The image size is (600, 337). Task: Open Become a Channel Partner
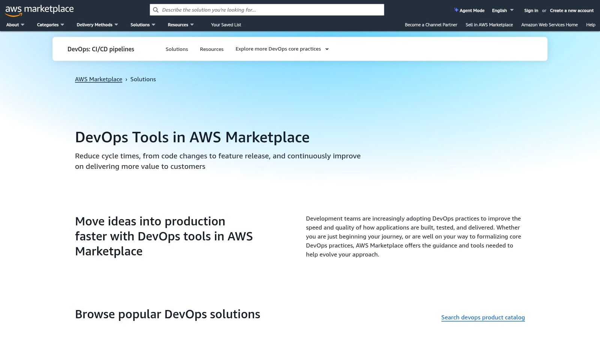coord(431,25)
